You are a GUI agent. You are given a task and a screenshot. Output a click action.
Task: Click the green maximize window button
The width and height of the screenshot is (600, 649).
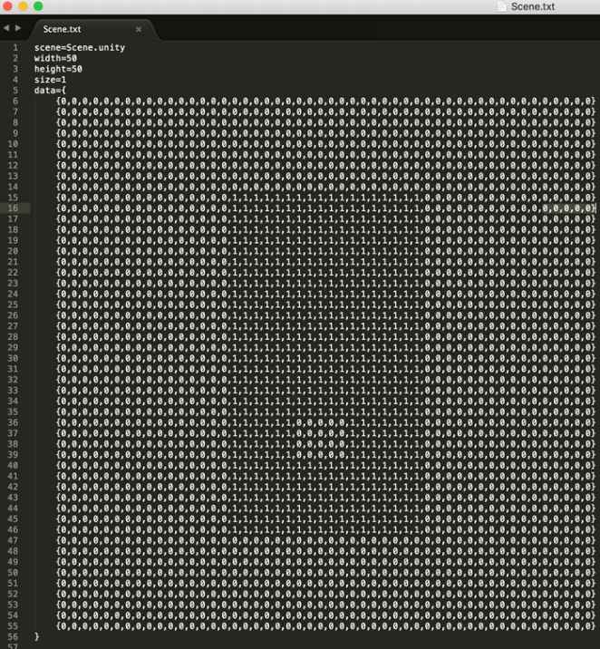pyautogui.click(x=38, y=6)
